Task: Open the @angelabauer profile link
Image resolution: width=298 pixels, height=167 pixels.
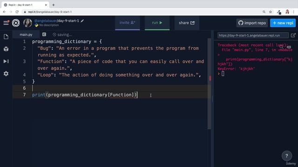Action: pos(46,20)
